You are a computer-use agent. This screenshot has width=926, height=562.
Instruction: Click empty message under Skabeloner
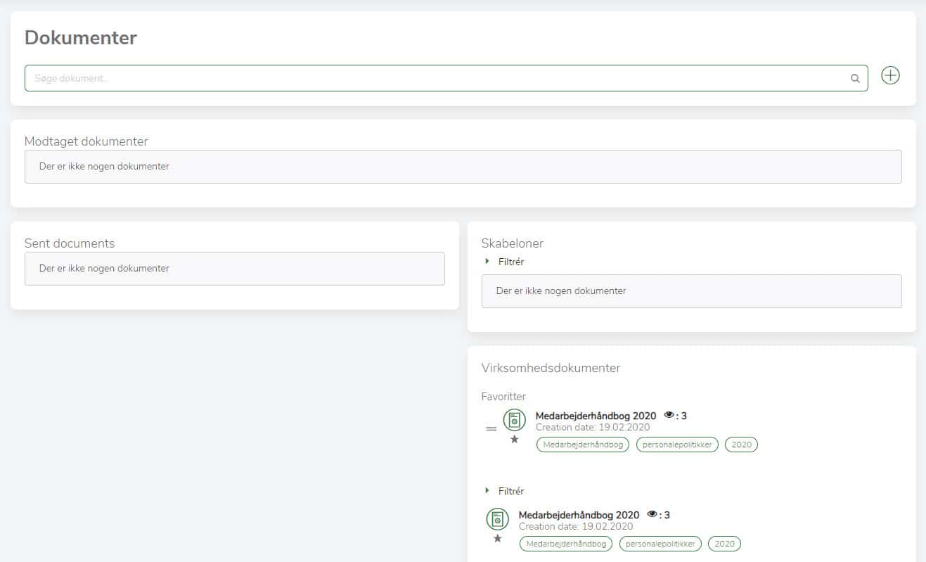tap(691, 291)
